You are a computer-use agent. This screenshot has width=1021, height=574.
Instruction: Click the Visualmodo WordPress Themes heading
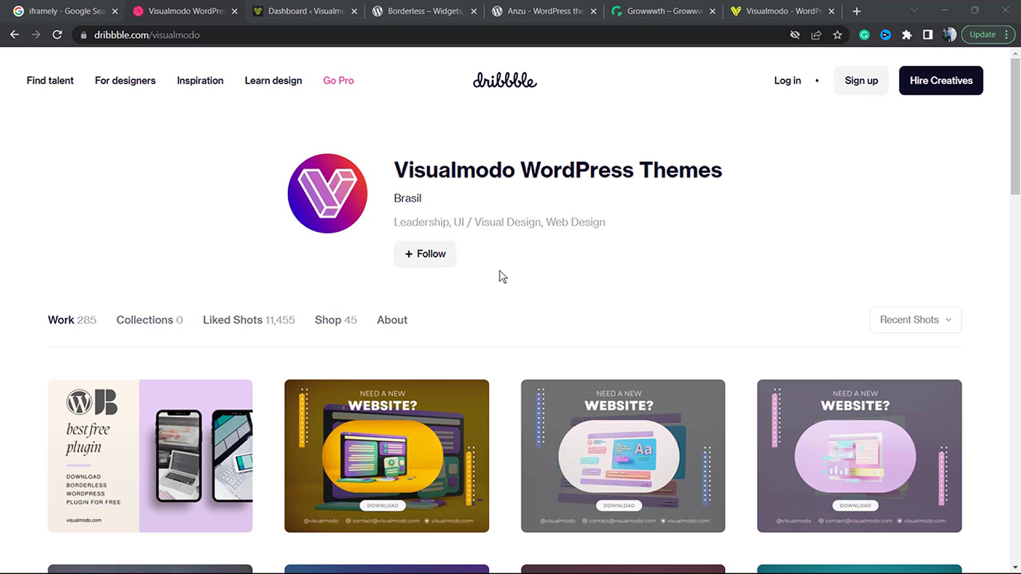click(x=558, y=170)
